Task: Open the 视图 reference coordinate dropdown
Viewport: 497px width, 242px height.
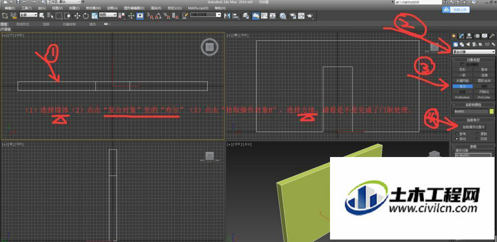Action: 108,15
